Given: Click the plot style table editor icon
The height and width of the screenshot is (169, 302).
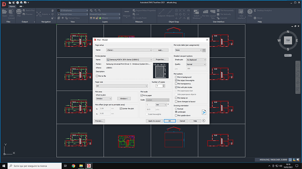Looking at the screenshot, I should coord(204,50).
